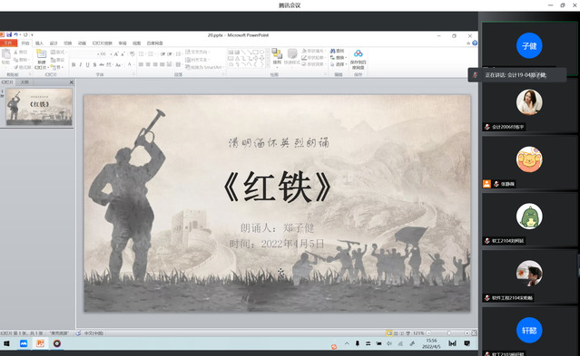Expand the font size dropdown showing 66

tap(111, 54)
